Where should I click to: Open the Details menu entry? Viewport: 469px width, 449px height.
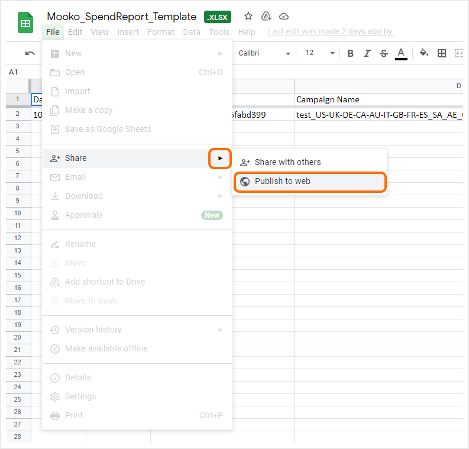(x=137, y=378)
